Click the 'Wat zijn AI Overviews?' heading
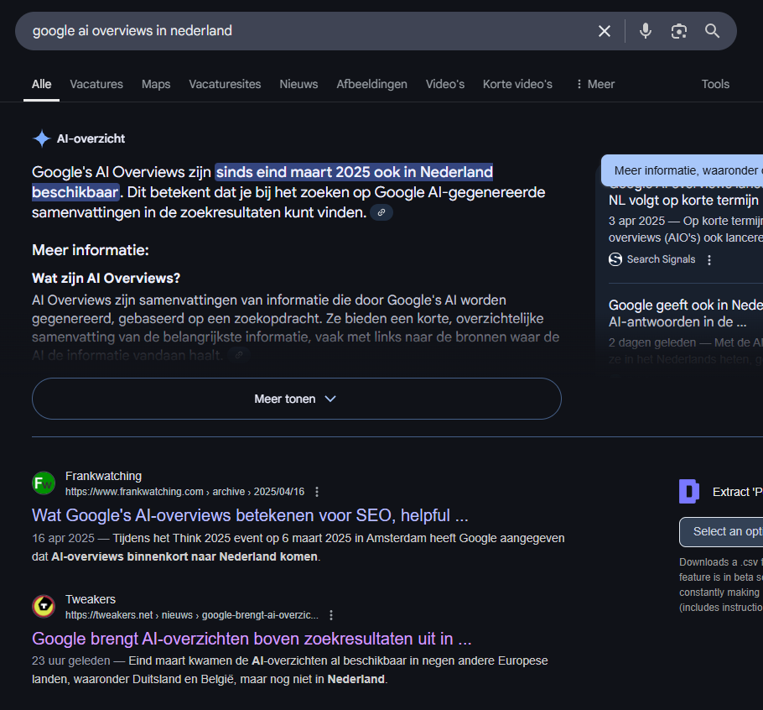763x710 pixels. [x=106, y=278]
